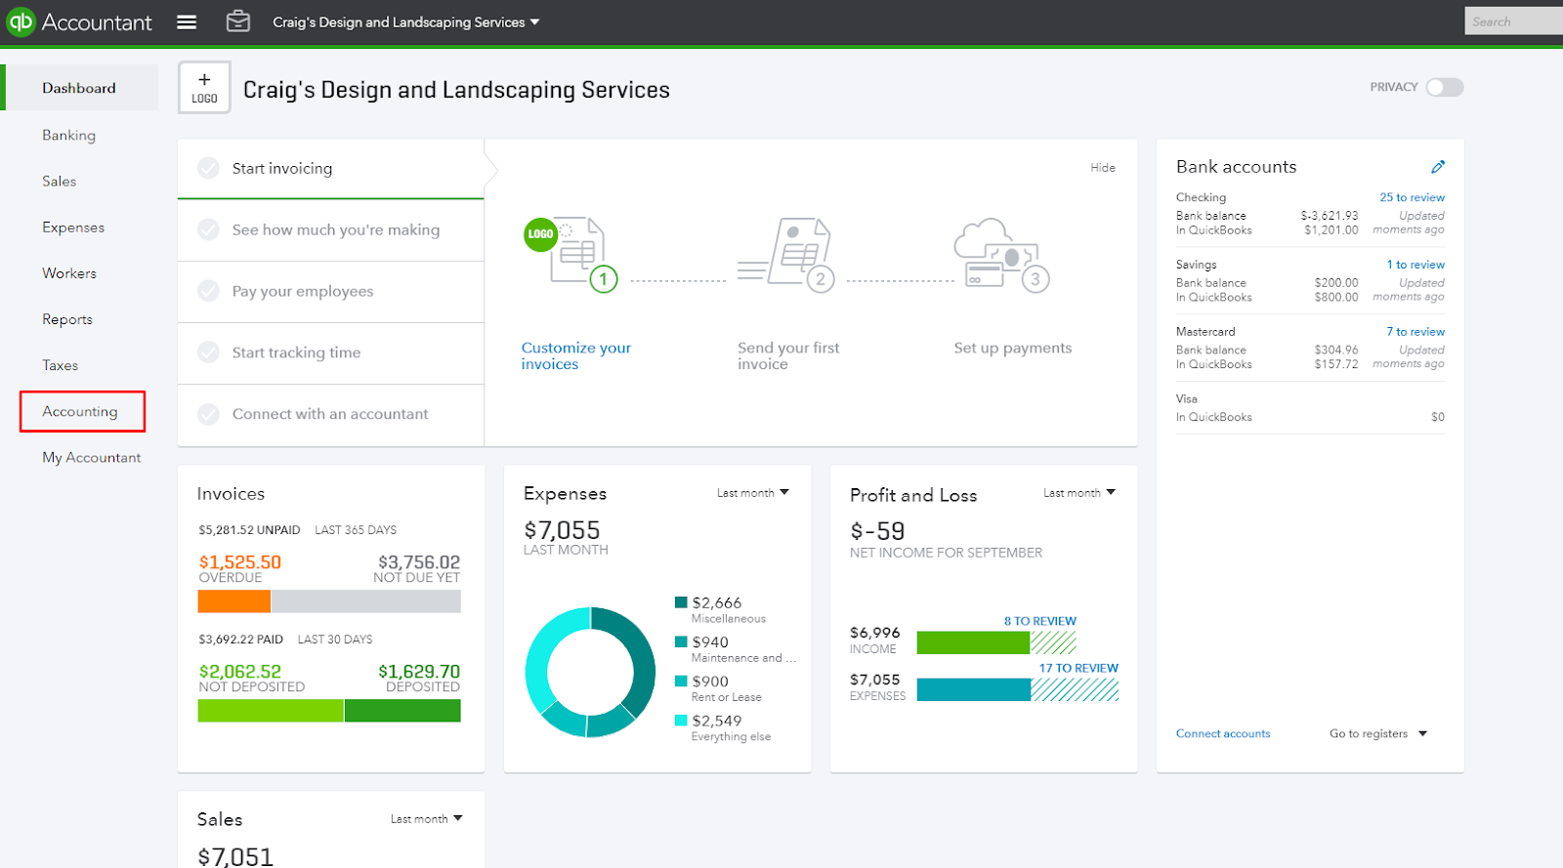Click the expenses donut chart
1563x868 pixels.
[x=591, y=672]
